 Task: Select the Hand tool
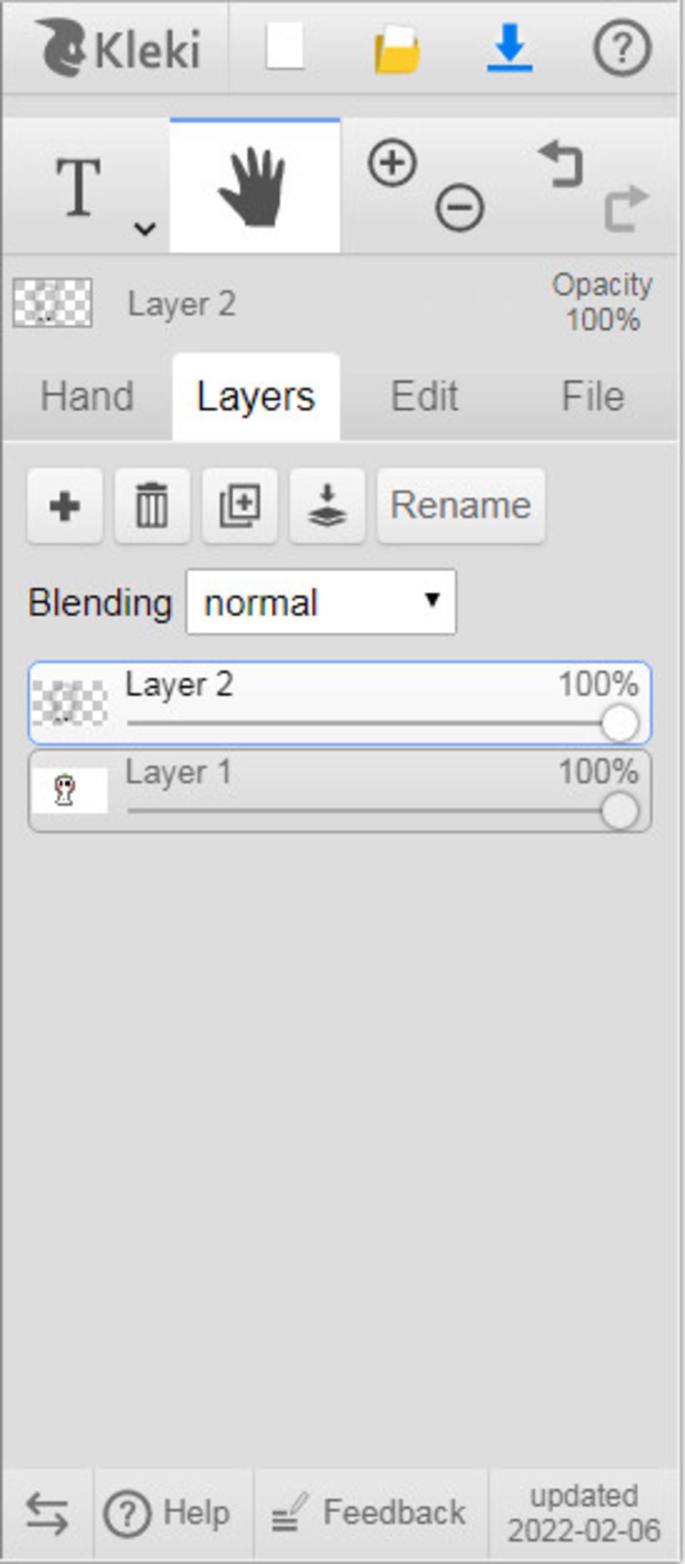point(254,187)
